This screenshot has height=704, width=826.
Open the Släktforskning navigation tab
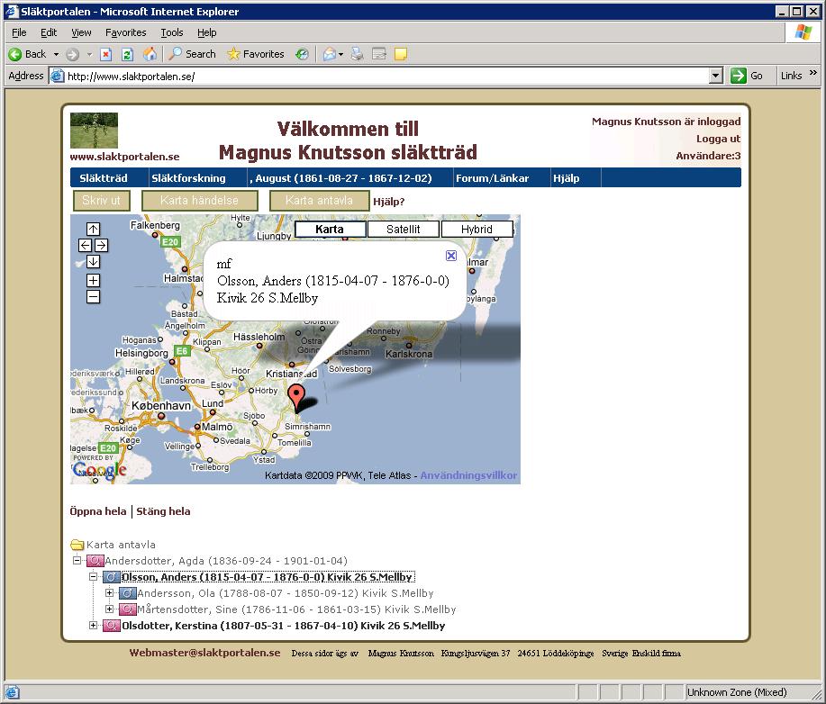coord(188,178)
